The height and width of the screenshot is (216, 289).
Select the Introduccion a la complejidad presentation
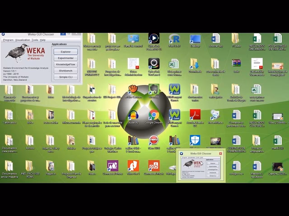[277, 69]
